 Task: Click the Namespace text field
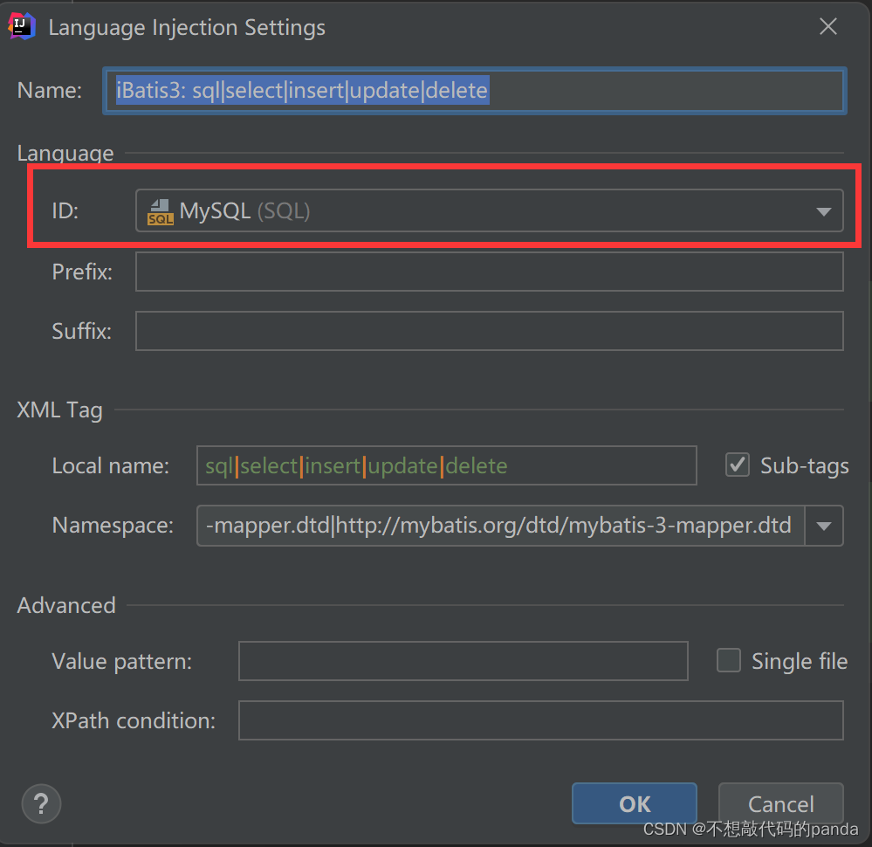click(x=500, y=526)
